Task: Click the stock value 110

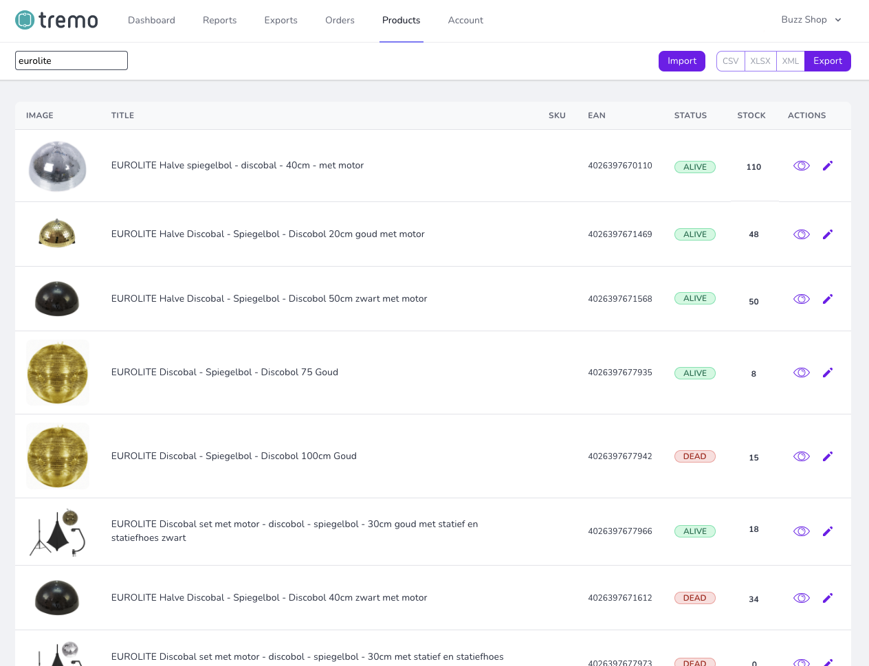Action: pos(753,167)
